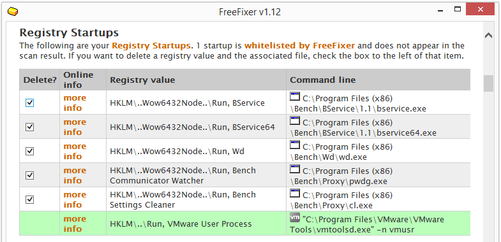This screenshot has width=501, height=242.
Task: Open more info for Bench Settings Cleaner
Action: (75, 199)
